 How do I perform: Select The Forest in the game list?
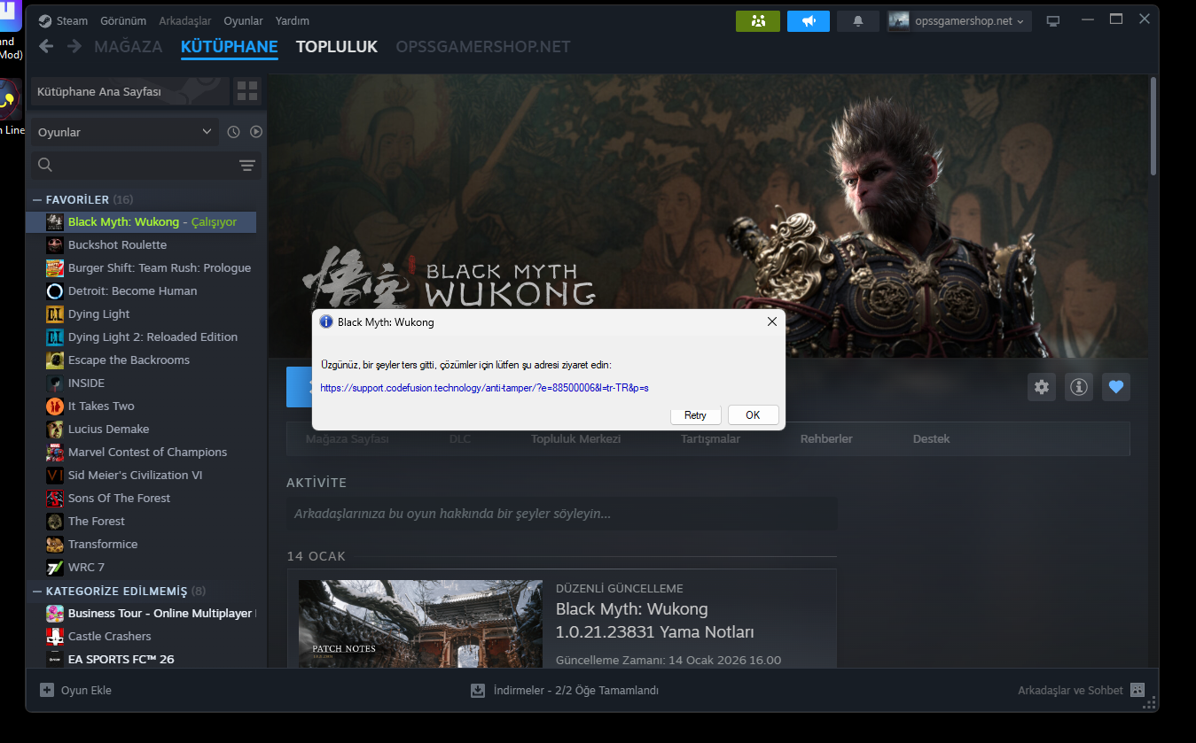point(97,521)
